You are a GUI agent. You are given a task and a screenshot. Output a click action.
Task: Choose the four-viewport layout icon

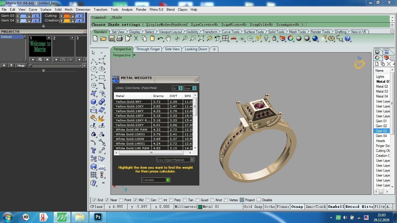[225, 38]
